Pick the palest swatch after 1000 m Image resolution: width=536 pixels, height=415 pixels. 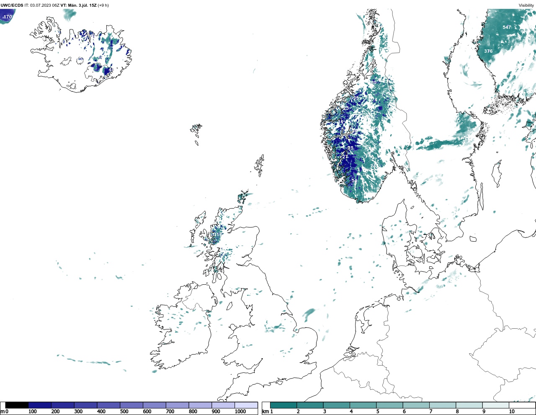point(246,405)
